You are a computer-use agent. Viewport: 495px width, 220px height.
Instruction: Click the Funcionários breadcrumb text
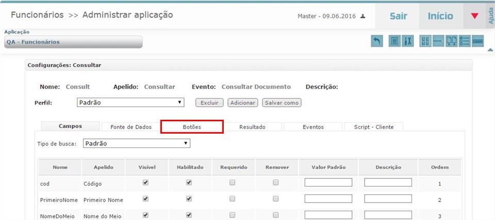[x=37, y=15]
